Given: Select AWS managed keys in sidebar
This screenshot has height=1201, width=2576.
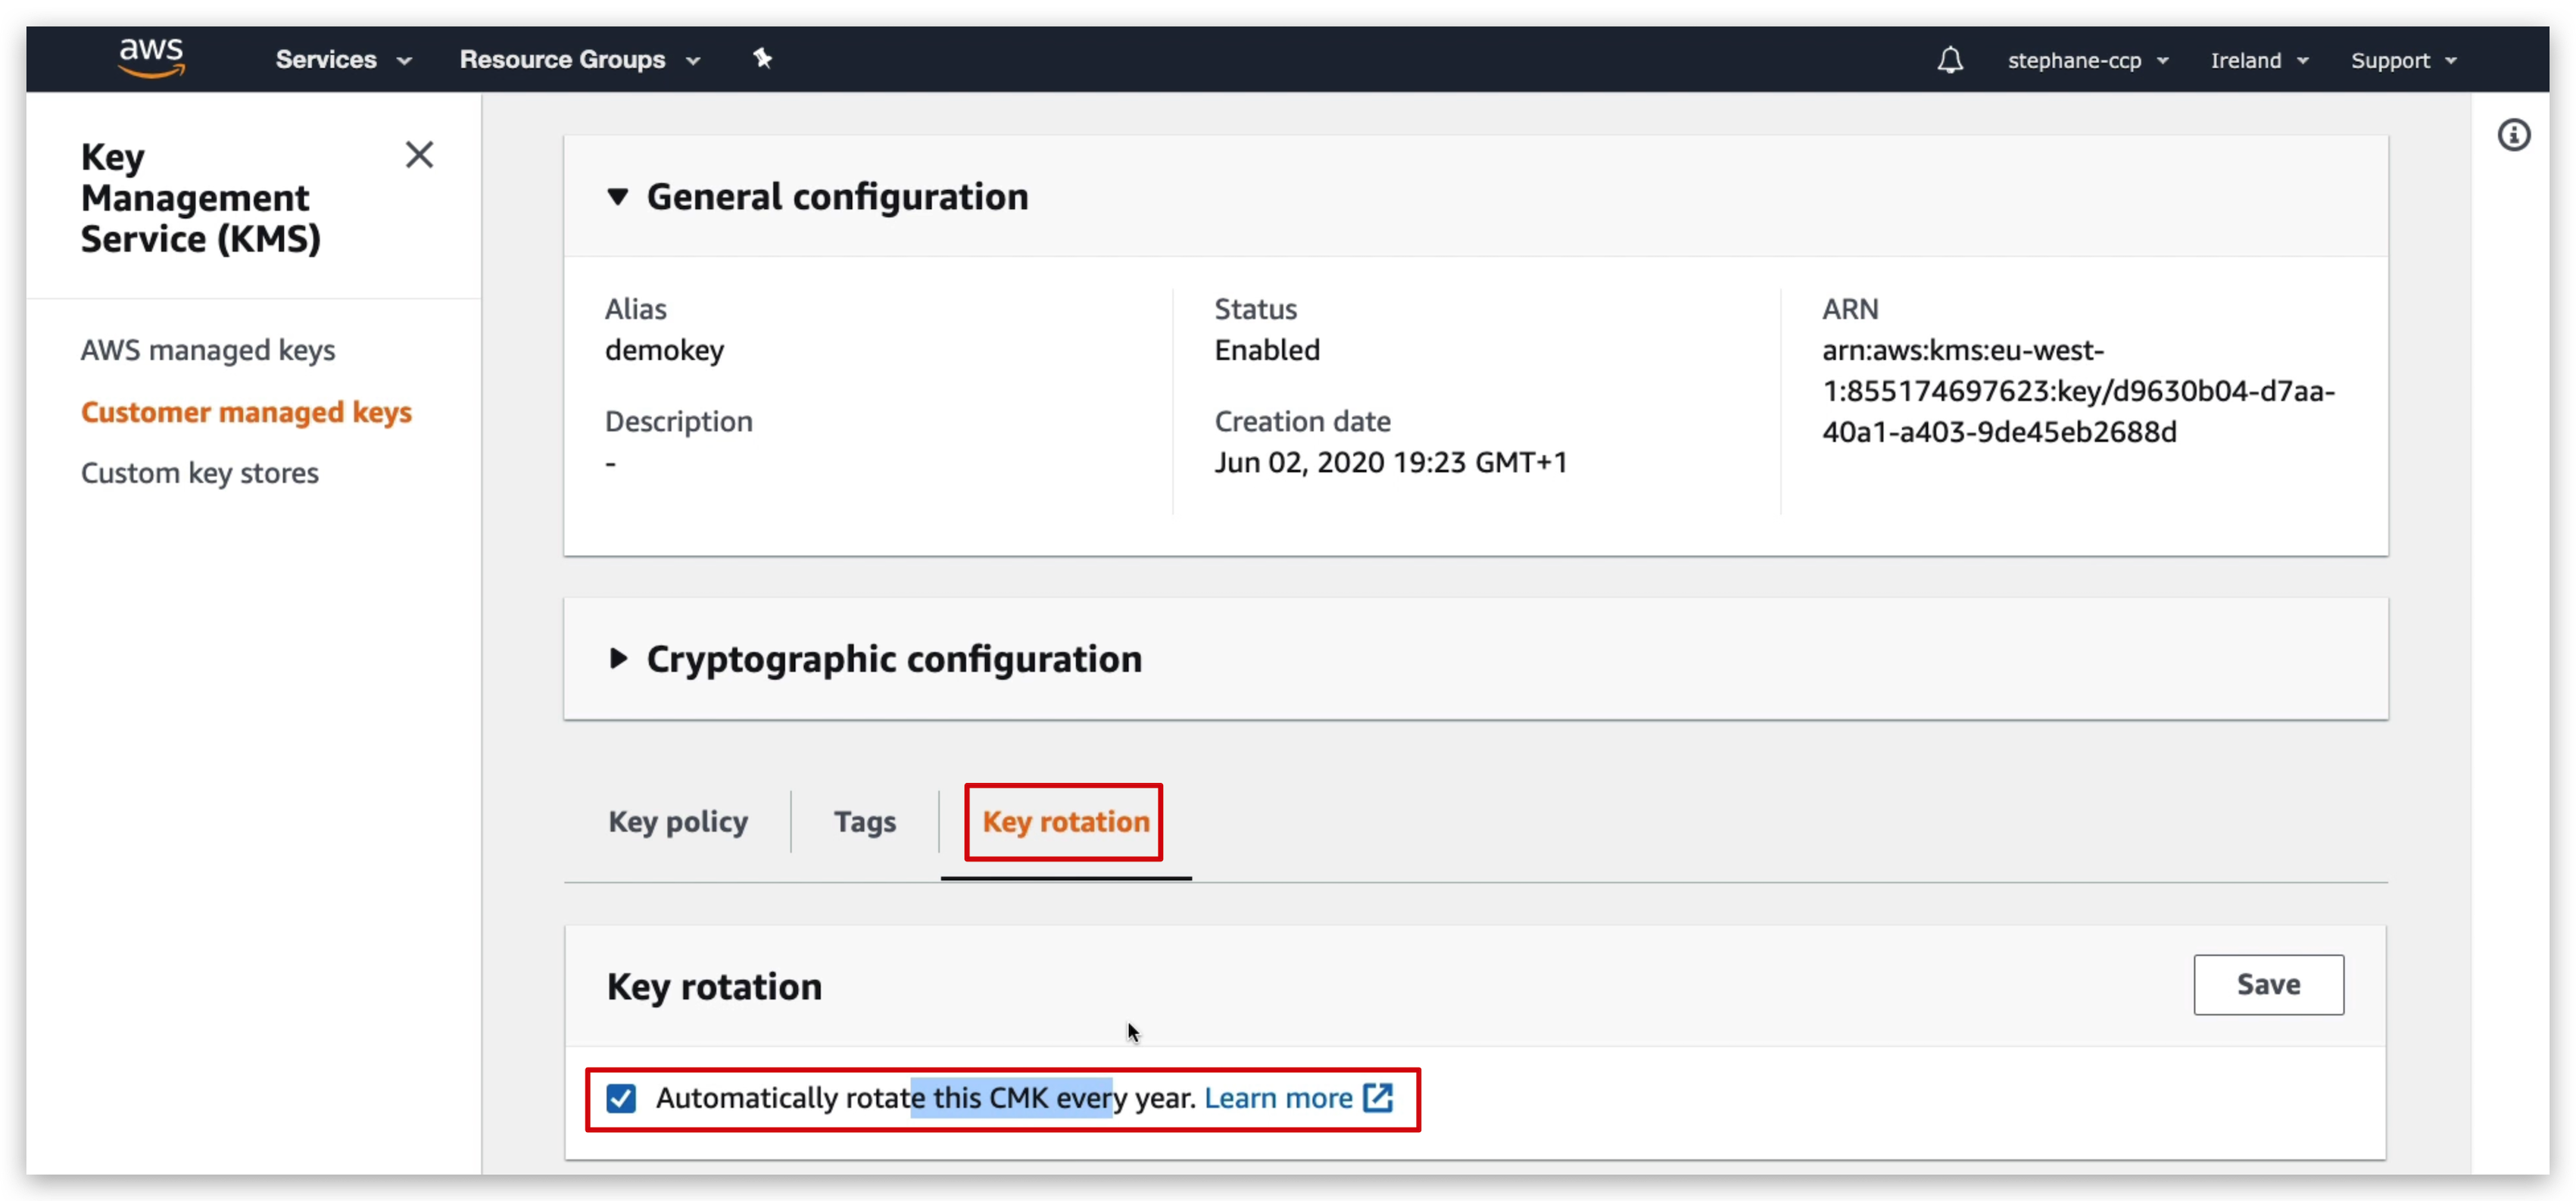Looking at the screenshot, I should tap(207, 349).
